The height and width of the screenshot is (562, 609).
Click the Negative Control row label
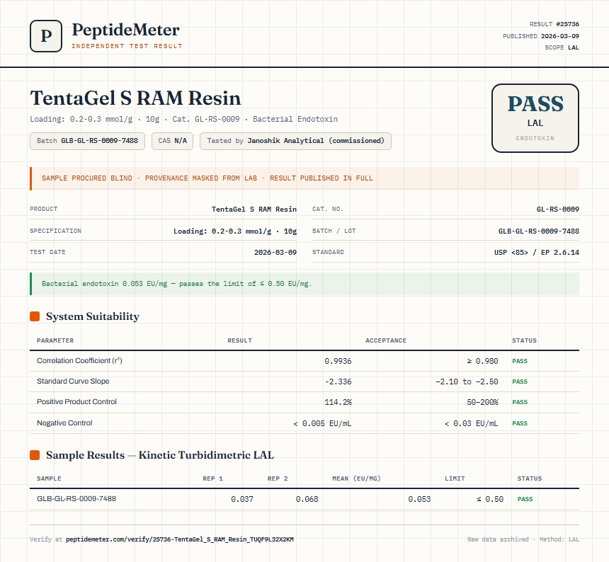pyautogui.click(x=64, y=423)
